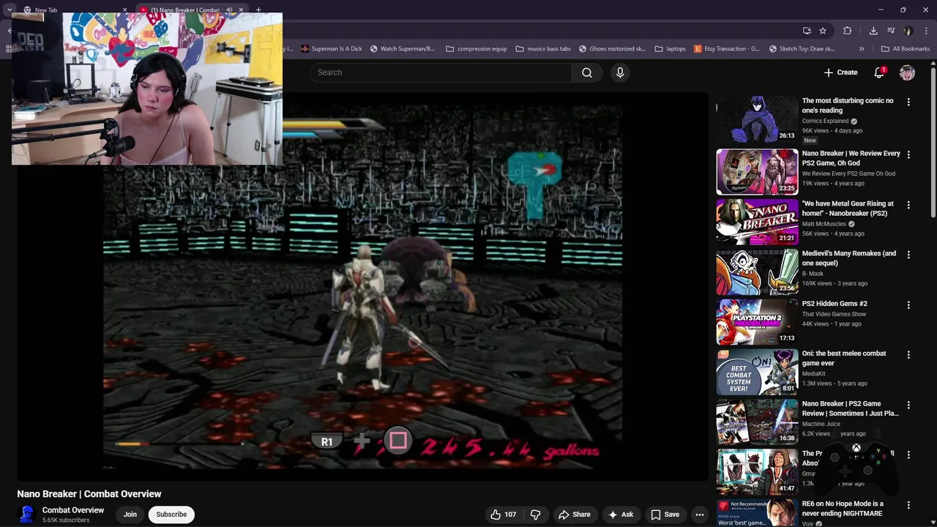This screenshot has height=527, width=937.
Task: Open options for 'Metal Gear Rising at home' video
Action: pos(908,205)
